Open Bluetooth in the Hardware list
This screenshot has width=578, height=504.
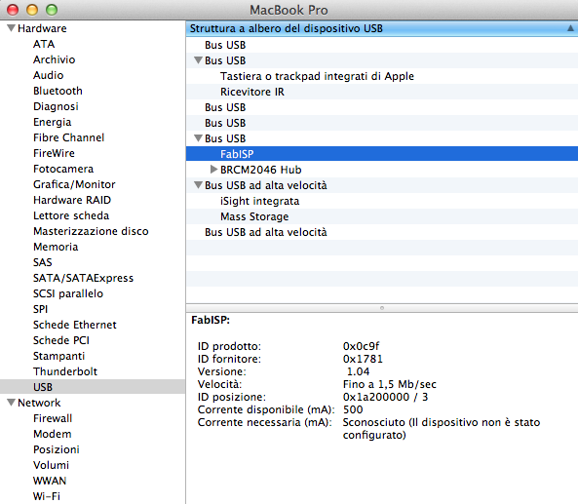tap(58, 91)
